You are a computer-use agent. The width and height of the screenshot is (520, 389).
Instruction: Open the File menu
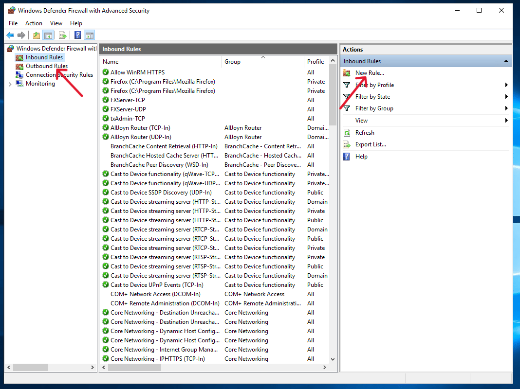[13, 23]
